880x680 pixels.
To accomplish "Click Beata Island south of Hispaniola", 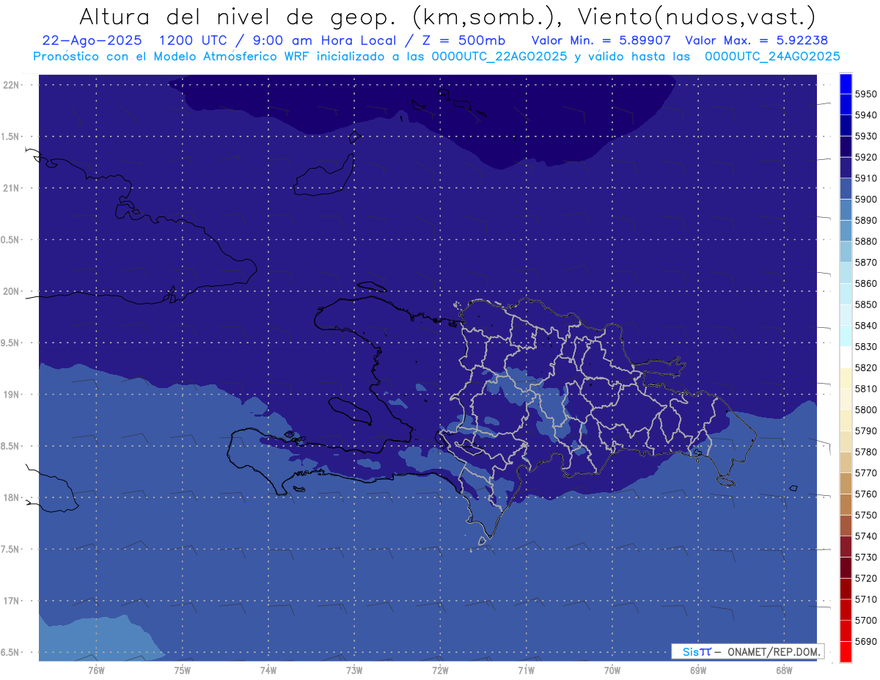I will (x=482, y=541).
